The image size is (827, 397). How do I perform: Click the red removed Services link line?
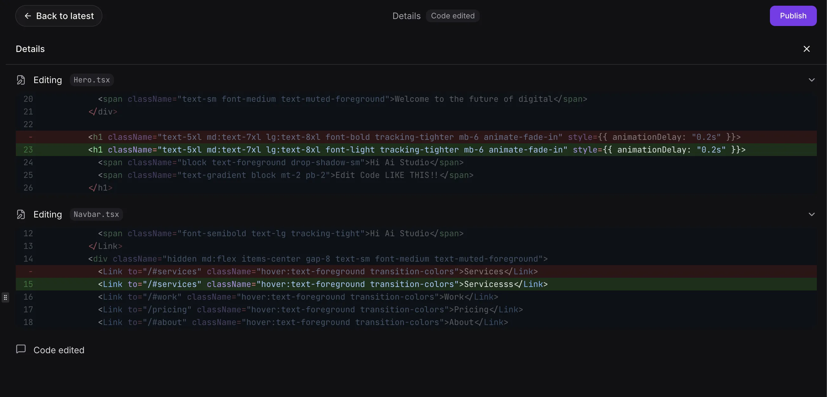coord(318,271)
